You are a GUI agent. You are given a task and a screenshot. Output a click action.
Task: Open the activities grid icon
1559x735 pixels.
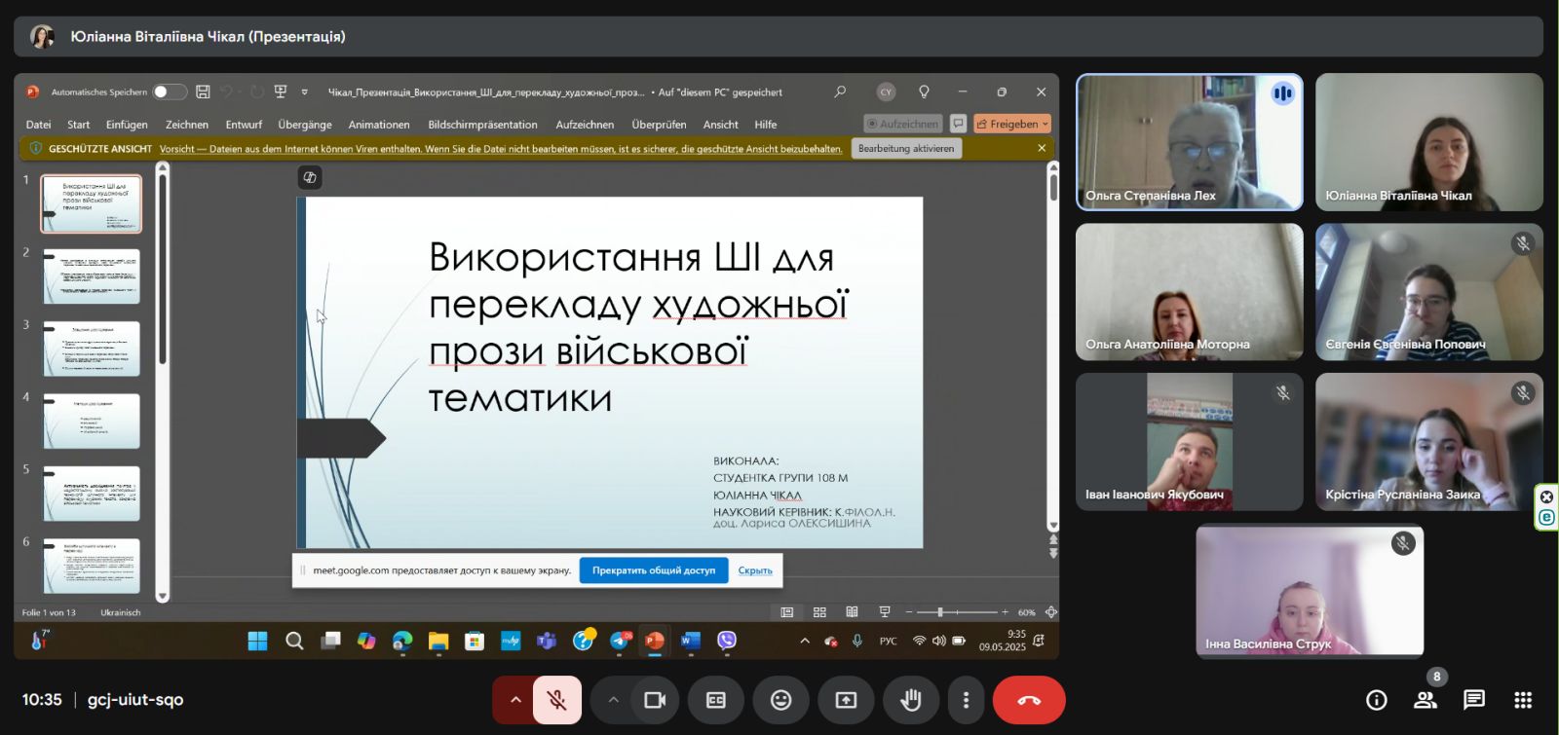[x=1523, y=700]
